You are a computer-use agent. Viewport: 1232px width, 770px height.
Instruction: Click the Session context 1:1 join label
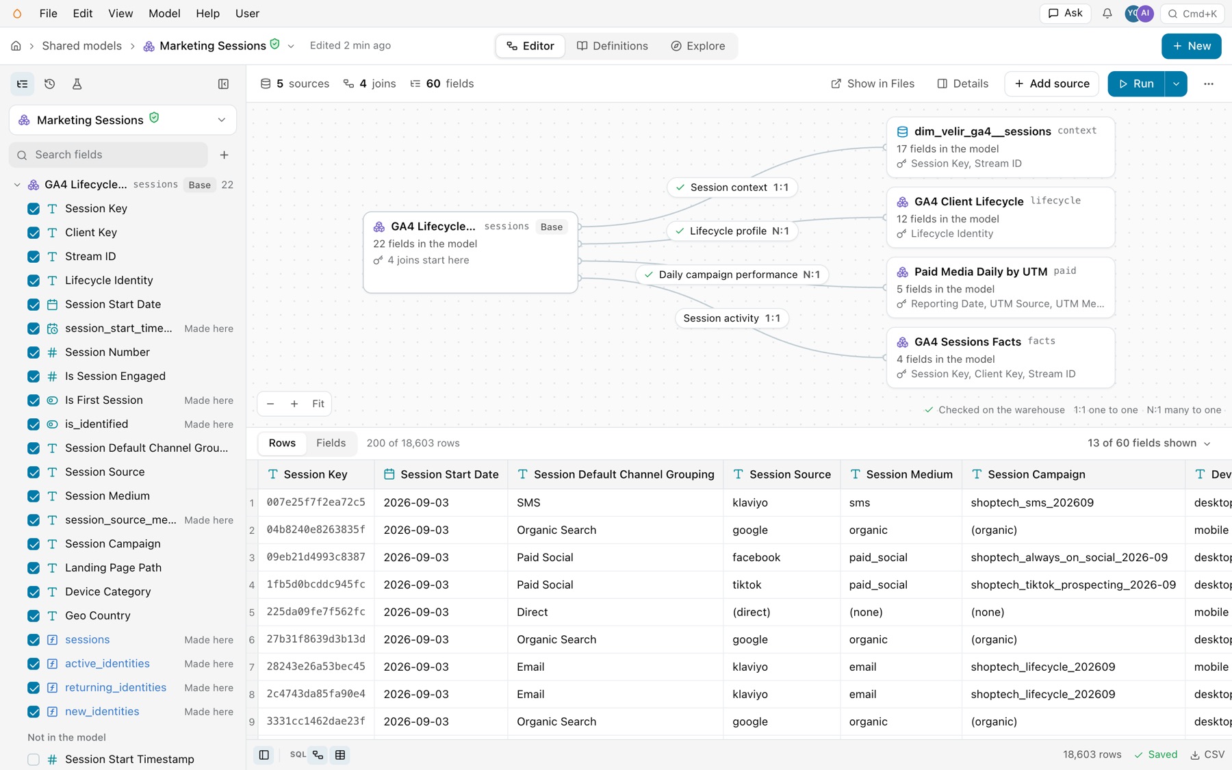tap(732, 188)
